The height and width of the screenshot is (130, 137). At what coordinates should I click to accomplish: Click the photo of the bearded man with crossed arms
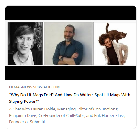[68, 44]
